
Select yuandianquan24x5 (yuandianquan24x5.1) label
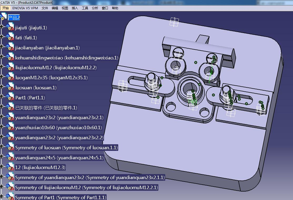pos(59,158)
